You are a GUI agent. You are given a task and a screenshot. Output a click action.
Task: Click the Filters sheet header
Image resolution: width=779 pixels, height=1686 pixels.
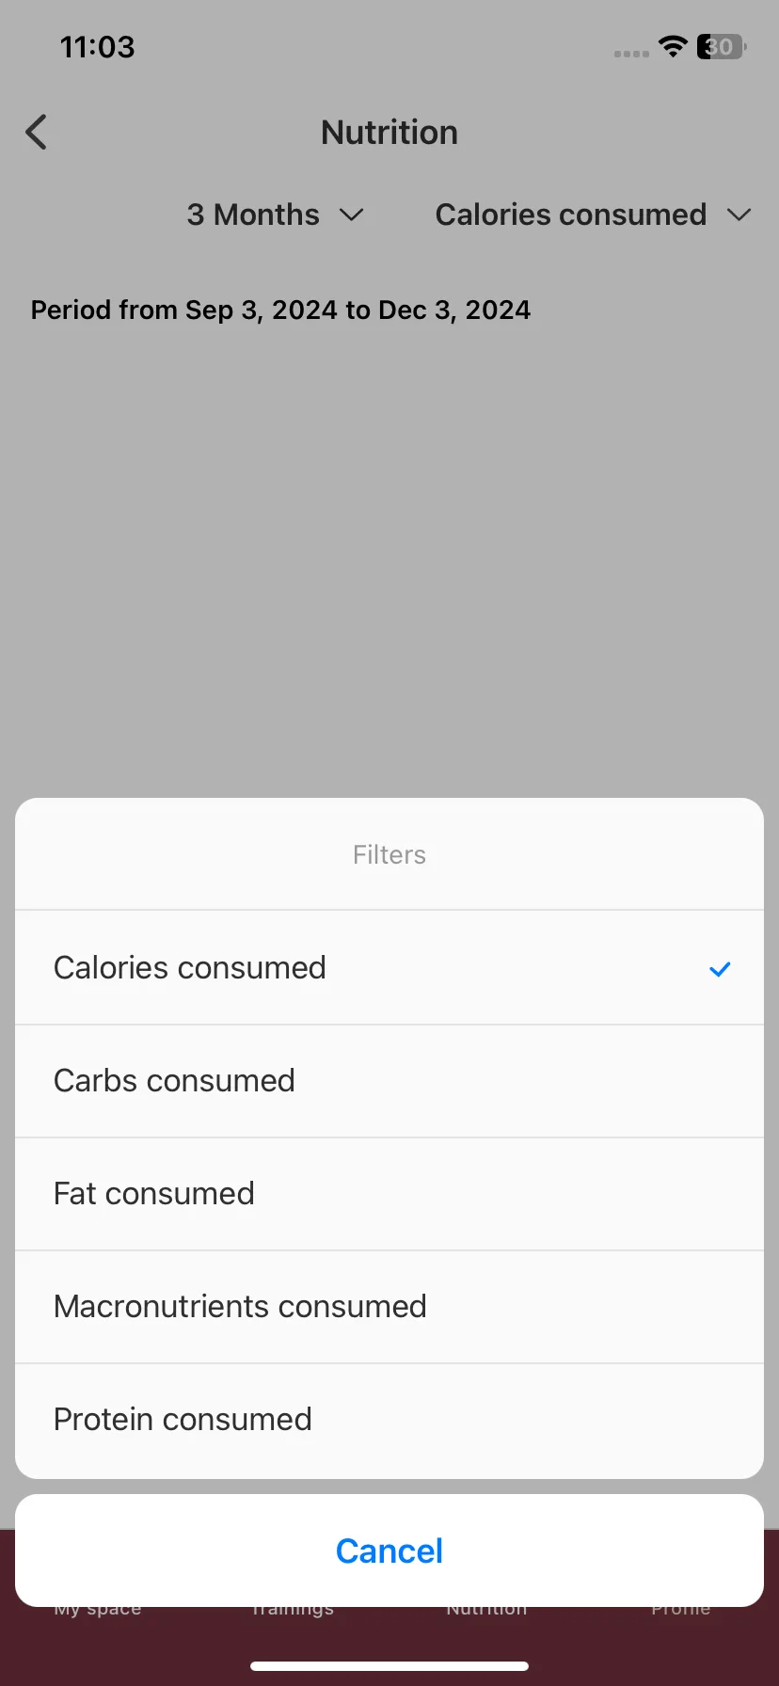click(x=389, y=854)
